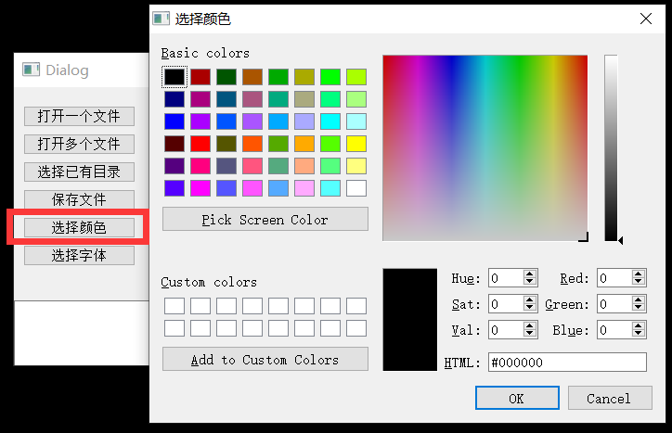
Task: Select the pure red basic color swatch
Action: 200,144
